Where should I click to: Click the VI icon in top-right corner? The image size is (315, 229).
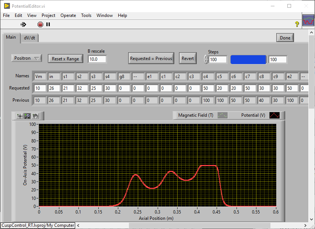[308, 21]
